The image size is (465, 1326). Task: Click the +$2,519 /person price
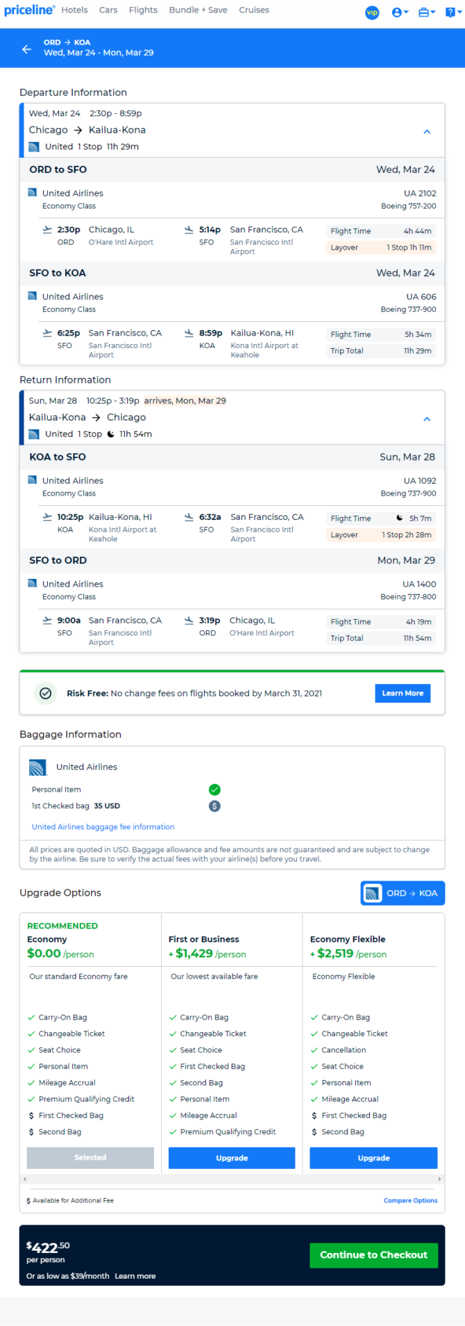(x=348, y=953)
